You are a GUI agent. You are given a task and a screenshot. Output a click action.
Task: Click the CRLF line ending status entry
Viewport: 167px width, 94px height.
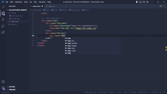point(126,92)
